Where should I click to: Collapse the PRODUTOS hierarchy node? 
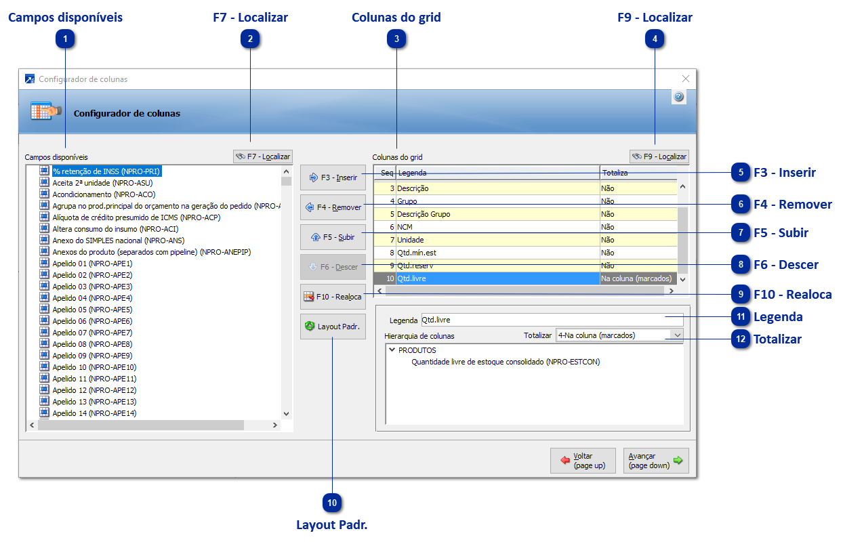[x=391, y=351]
